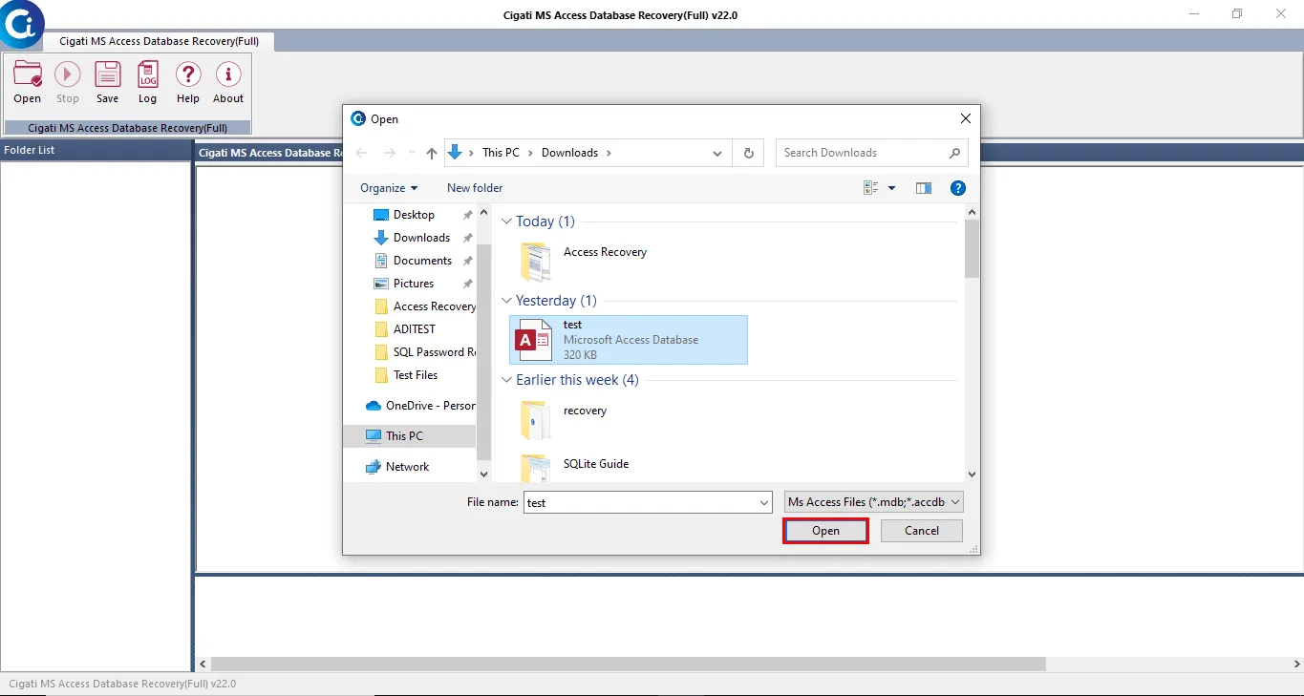1304x696 pixels.
Task: Expand the File name dropdown arrow
Action: click(x=764, y=502)
